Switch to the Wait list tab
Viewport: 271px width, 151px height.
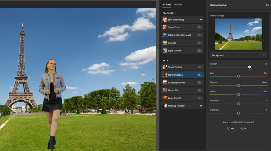tap(178, 5)
